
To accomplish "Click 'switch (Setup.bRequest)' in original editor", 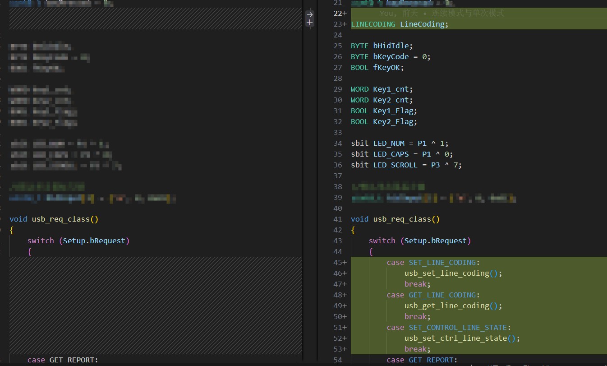I will (78, 241).
